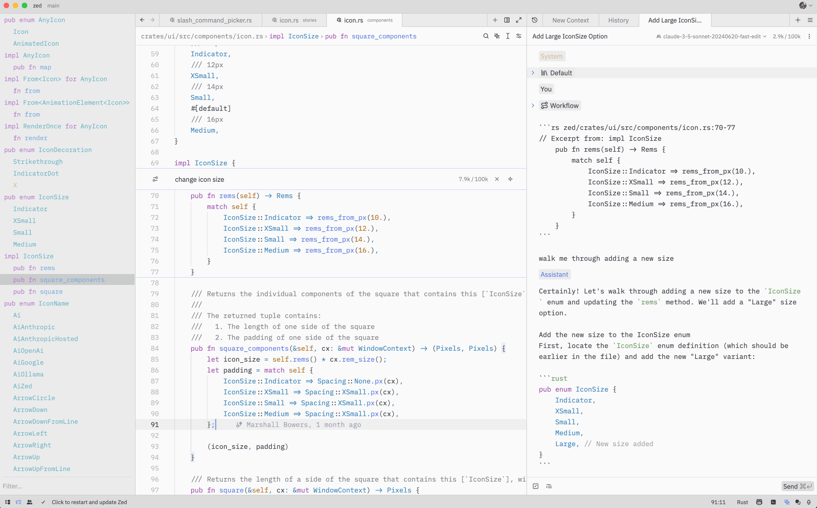Open the collab panel people icon
This screenshot has height=508, width=817.
click(x=30, y=502)
